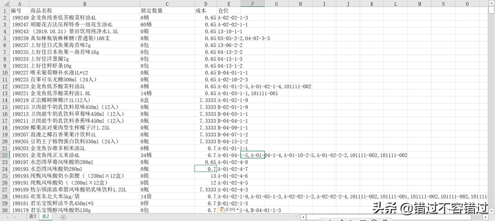The image size is (495, 221).
Task: Select column D header
Action: click(x=205, y=3)
